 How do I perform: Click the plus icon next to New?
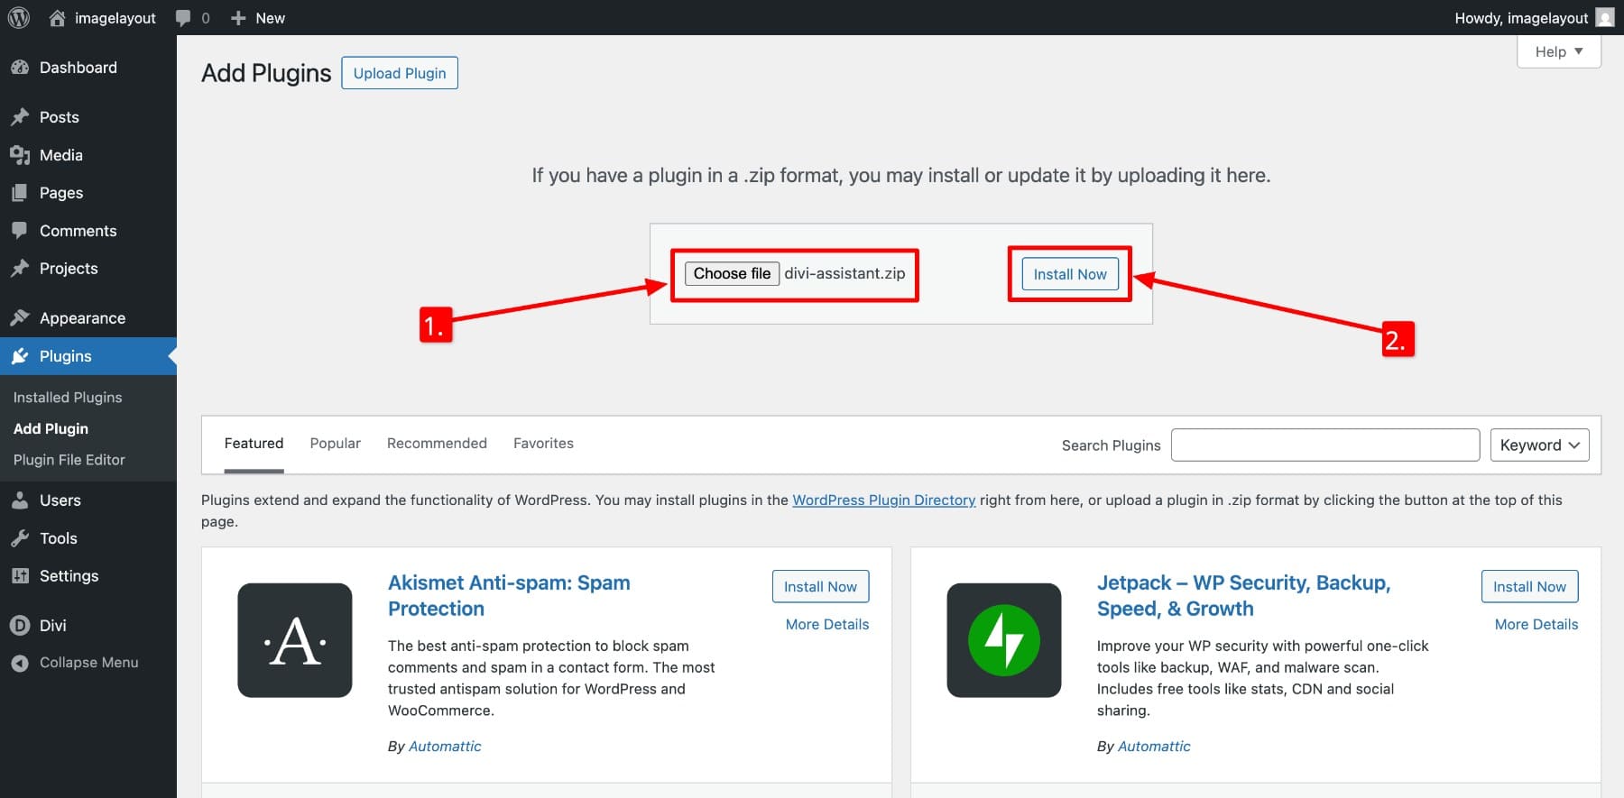point(238,18)
